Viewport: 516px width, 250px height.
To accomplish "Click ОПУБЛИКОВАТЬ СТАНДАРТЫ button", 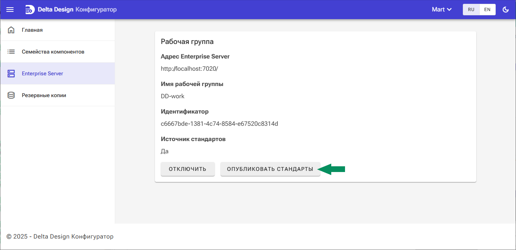I will coord(270,169).
